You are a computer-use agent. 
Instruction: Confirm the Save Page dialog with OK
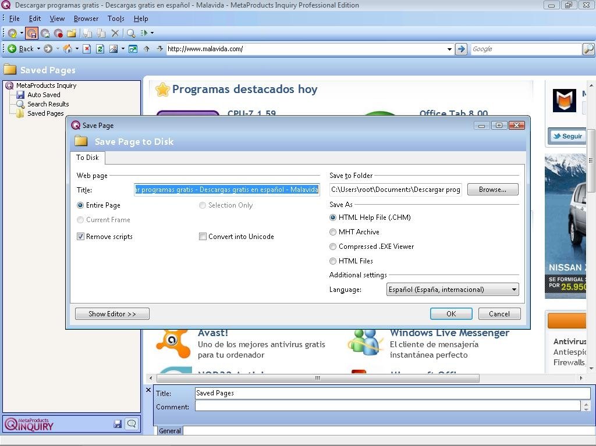coord(451,314)
